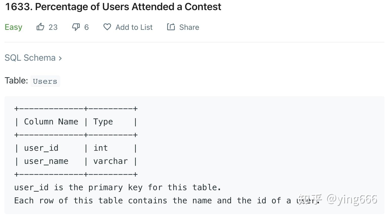Open the sharing options via Share symbol
Image resolution: width=387 pixels, height=217 pixels.
pyautogui.click(x=171, y=27)
